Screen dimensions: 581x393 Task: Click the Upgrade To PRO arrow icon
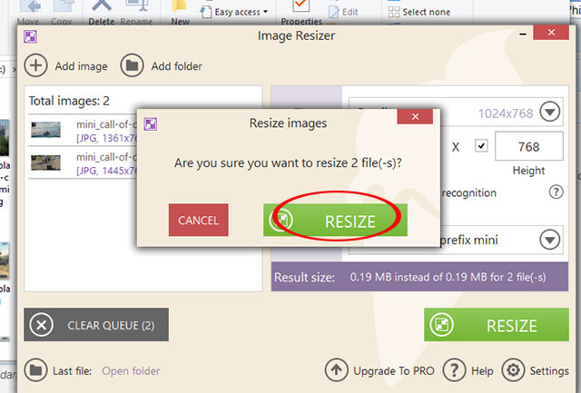(x=336, y=370)
